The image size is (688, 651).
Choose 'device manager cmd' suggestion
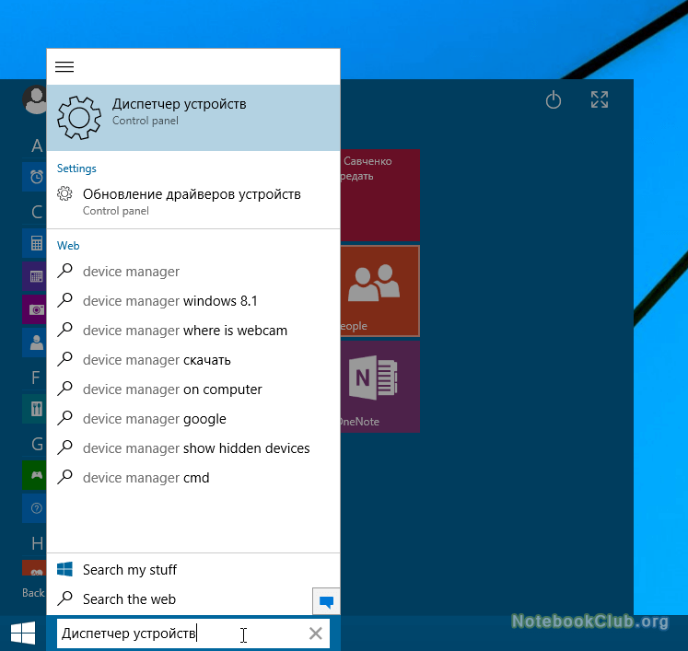(x=193, y=477)
